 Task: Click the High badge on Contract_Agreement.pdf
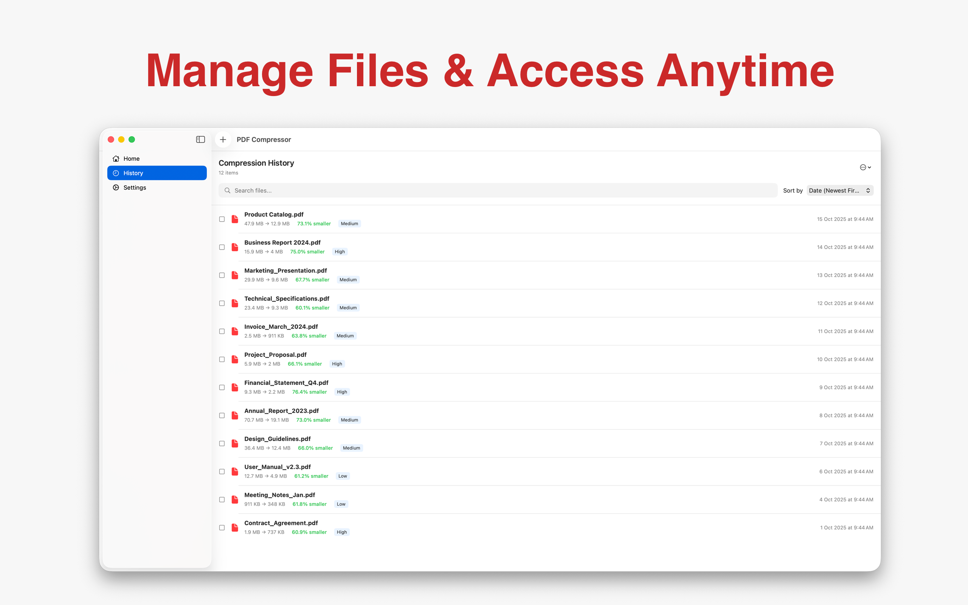click(341, 532)
